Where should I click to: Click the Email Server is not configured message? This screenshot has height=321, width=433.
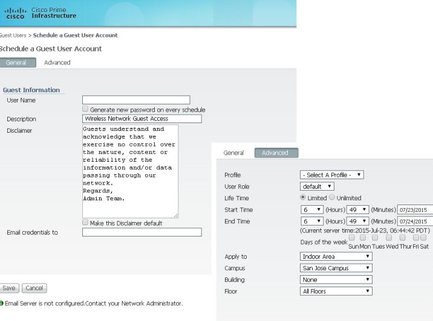click(94, 304)
